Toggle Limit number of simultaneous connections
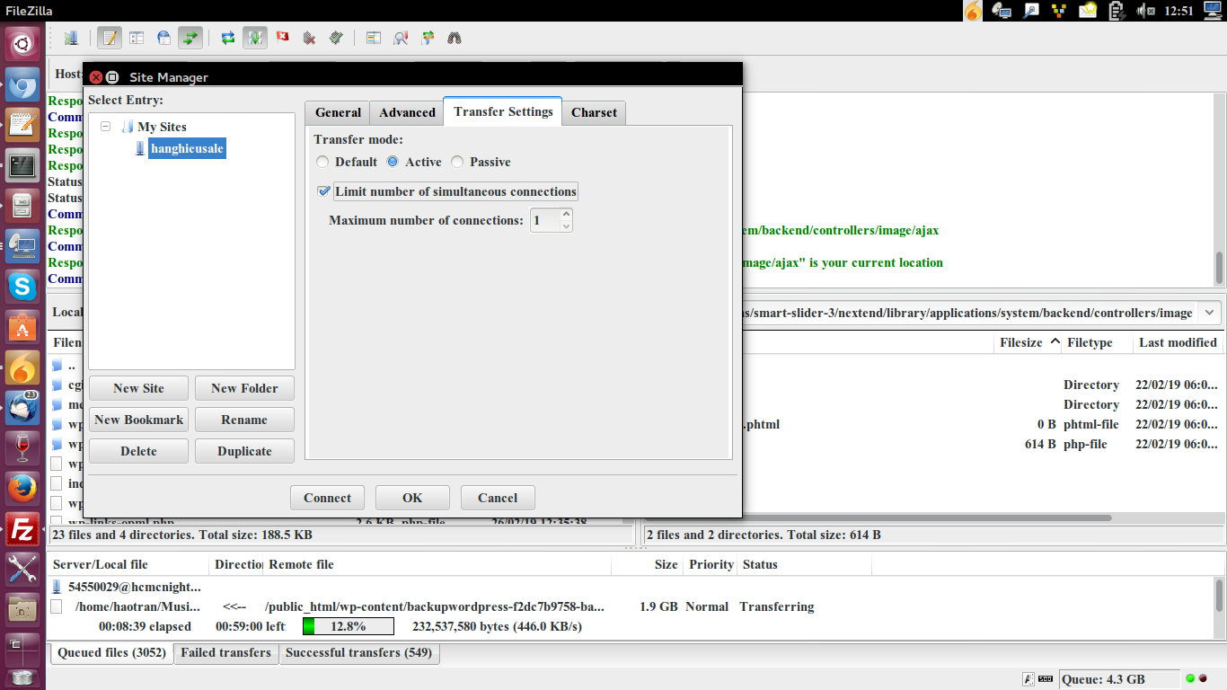Screen dimensions: 1227x690 [x=447, y=191]
